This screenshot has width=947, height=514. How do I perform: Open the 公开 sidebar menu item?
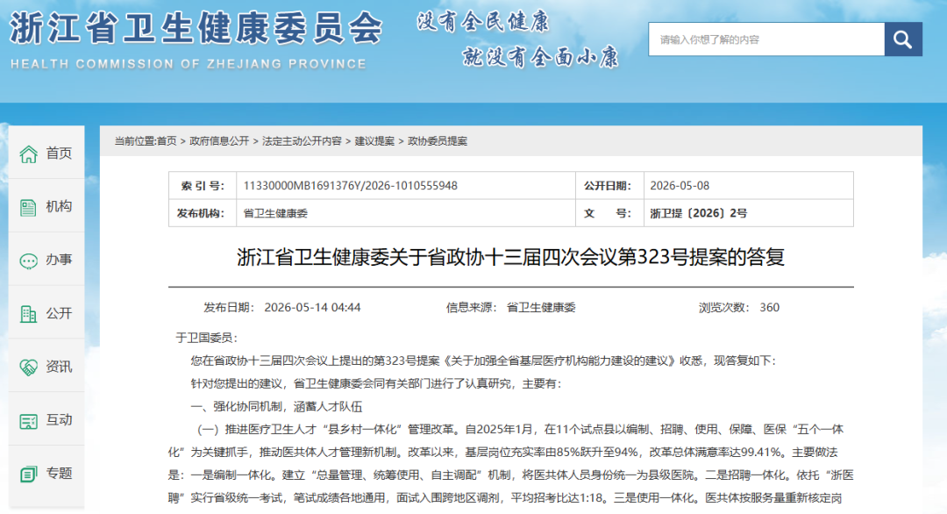point(46,313)
